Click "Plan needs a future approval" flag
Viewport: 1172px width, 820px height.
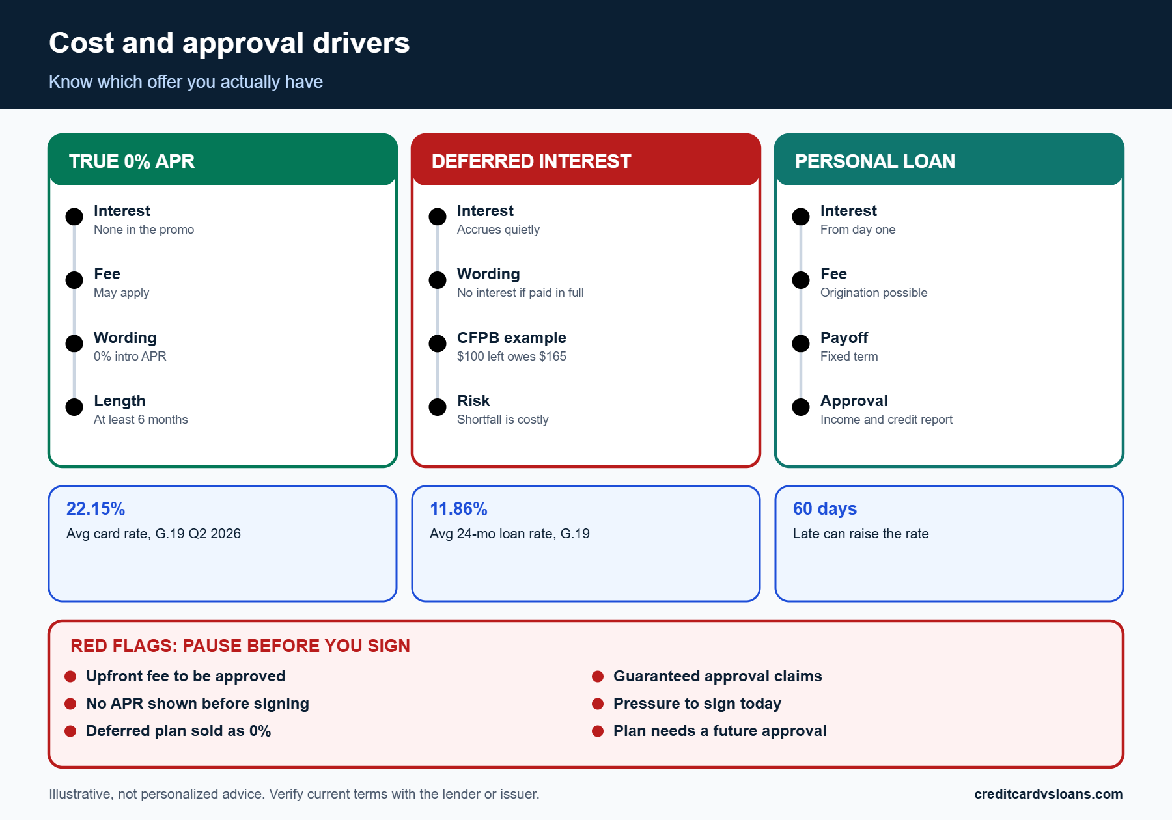pos(720,731)
